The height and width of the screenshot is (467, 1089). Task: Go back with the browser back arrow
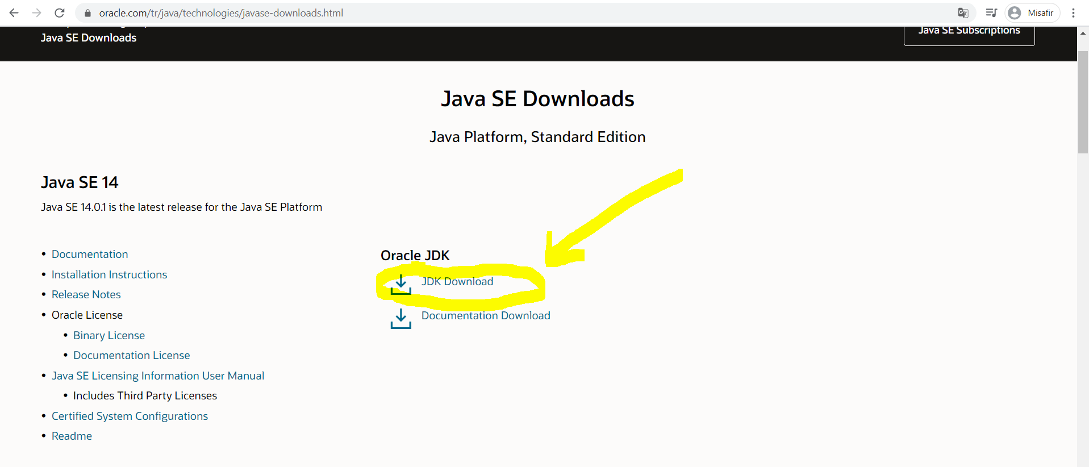click(x=14, y=12)
